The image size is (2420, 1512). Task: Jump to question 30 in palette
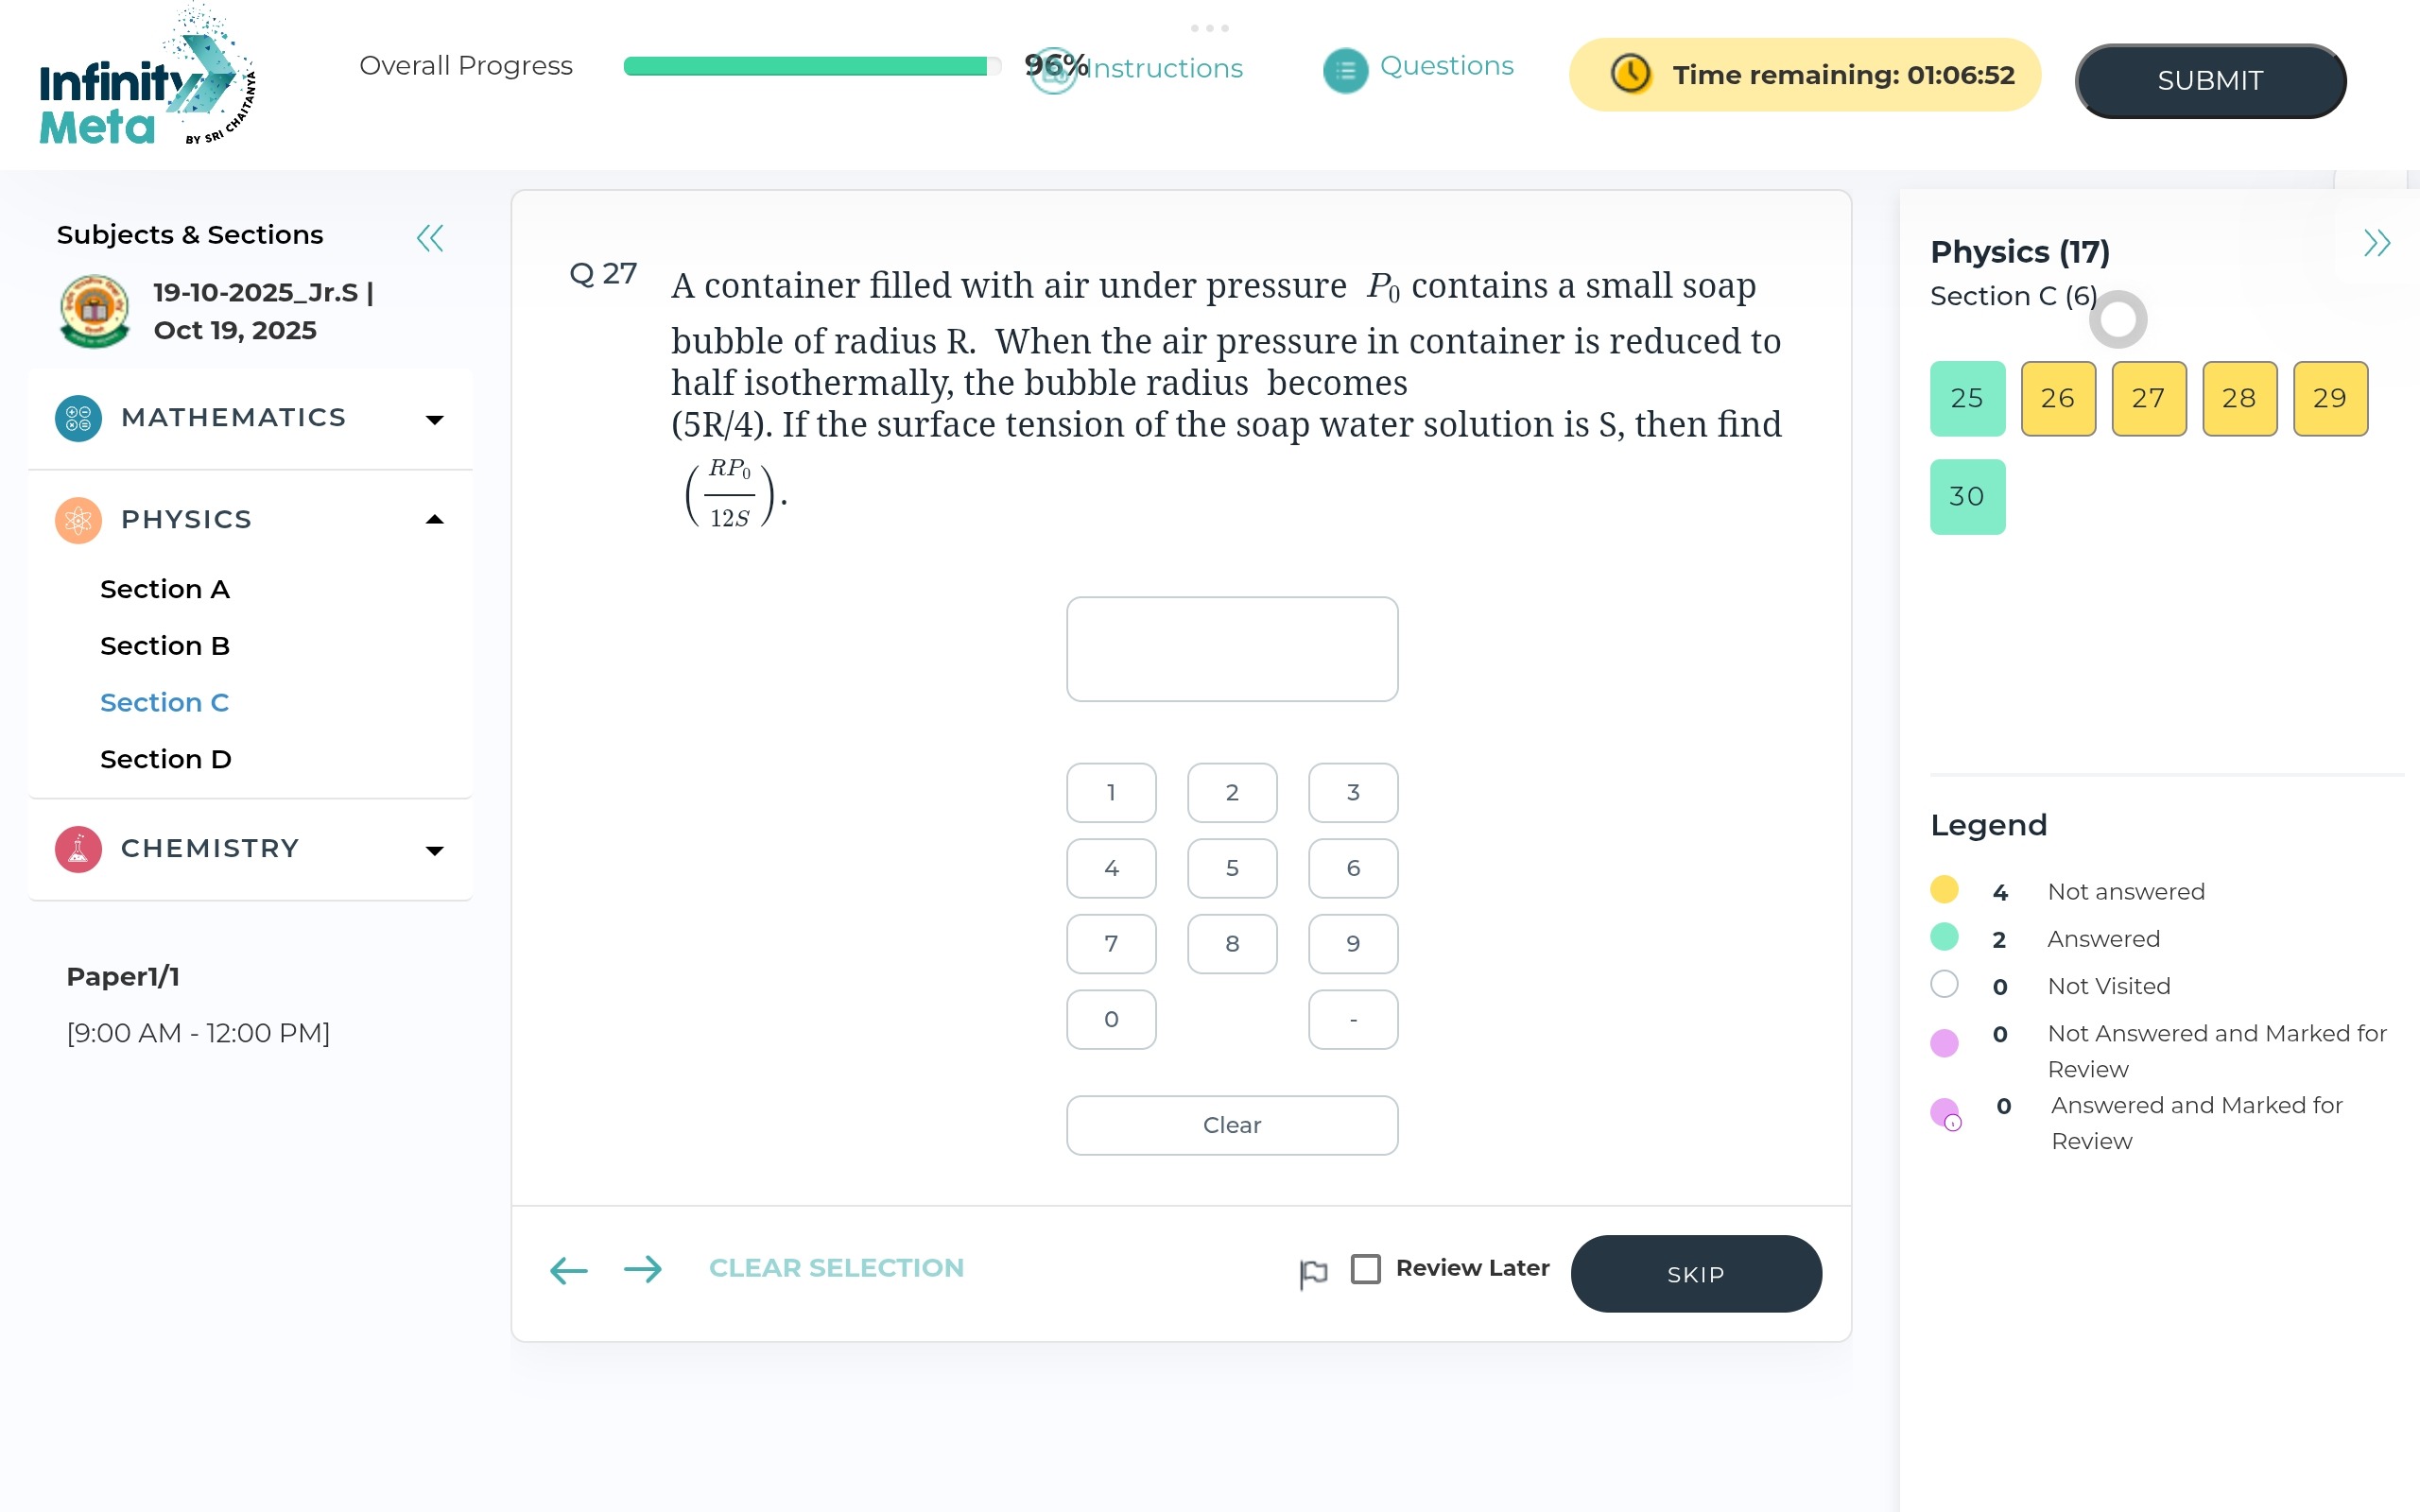click(x=1967, y=497)
